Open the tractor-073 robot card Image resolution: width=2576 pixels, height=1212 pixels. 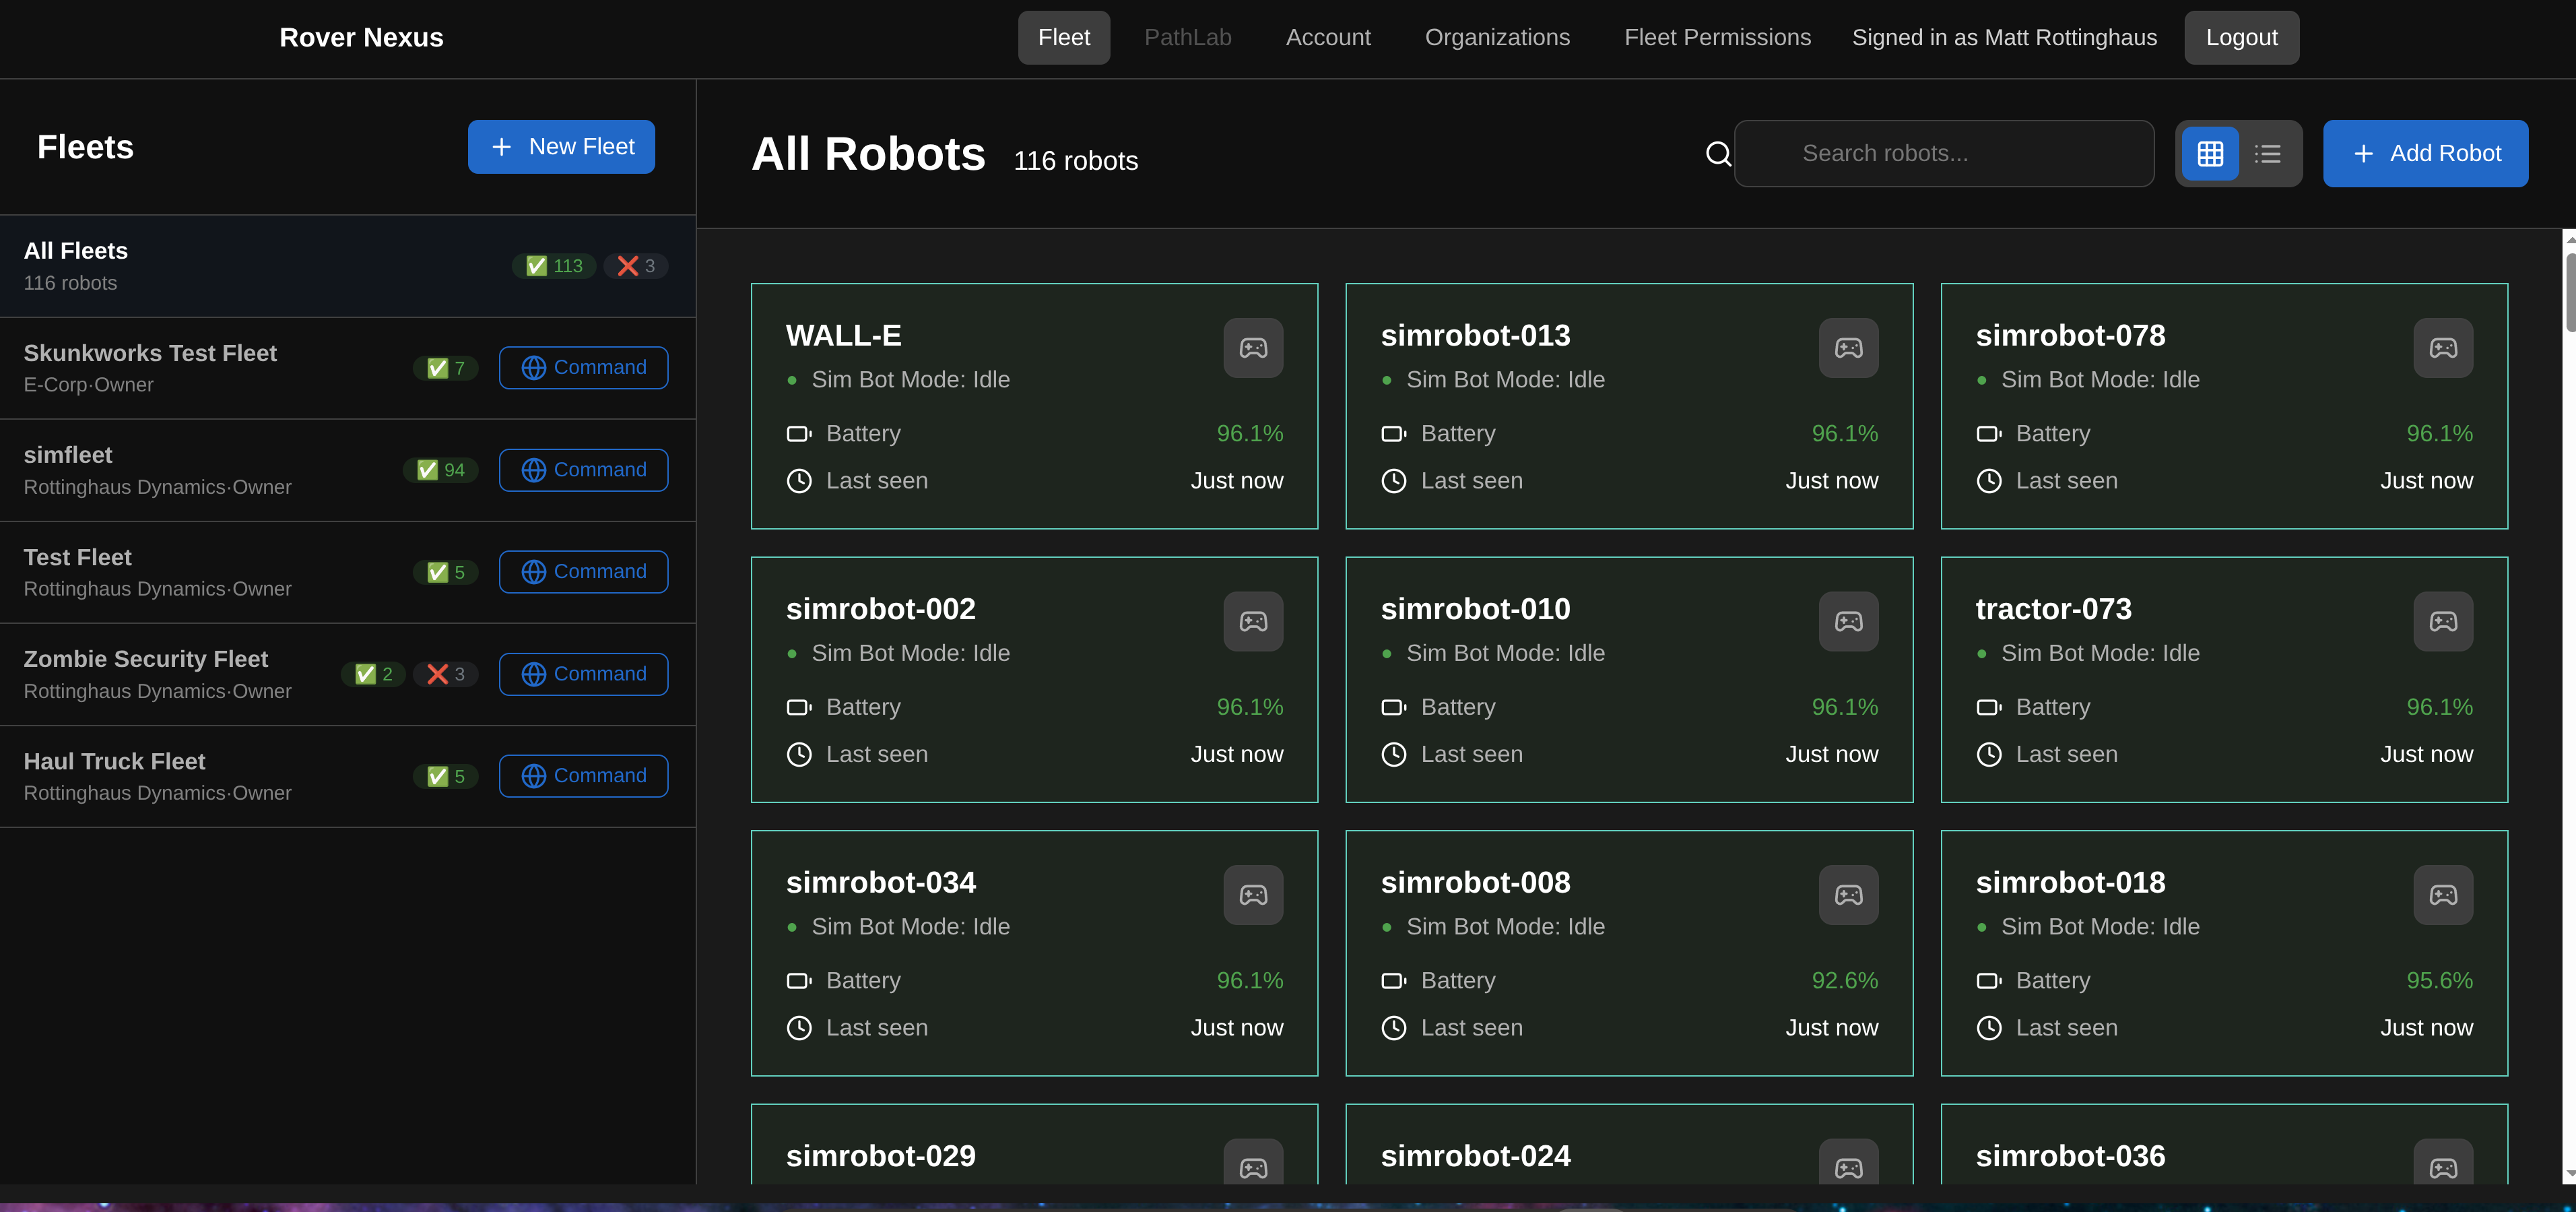tap(2224, 680)
